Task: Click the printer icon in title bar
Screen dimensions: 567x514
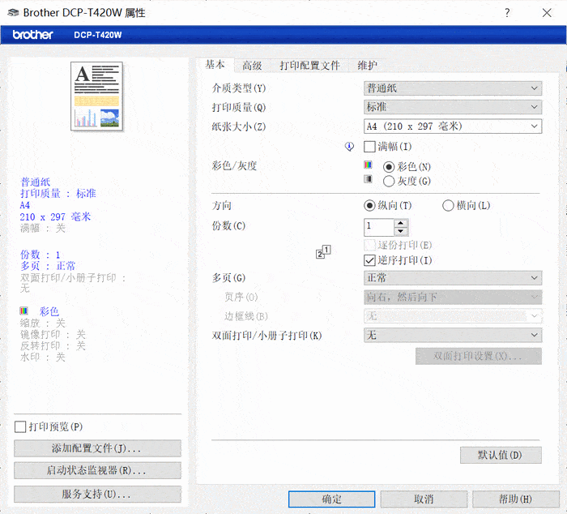Action: click(13, 12)
